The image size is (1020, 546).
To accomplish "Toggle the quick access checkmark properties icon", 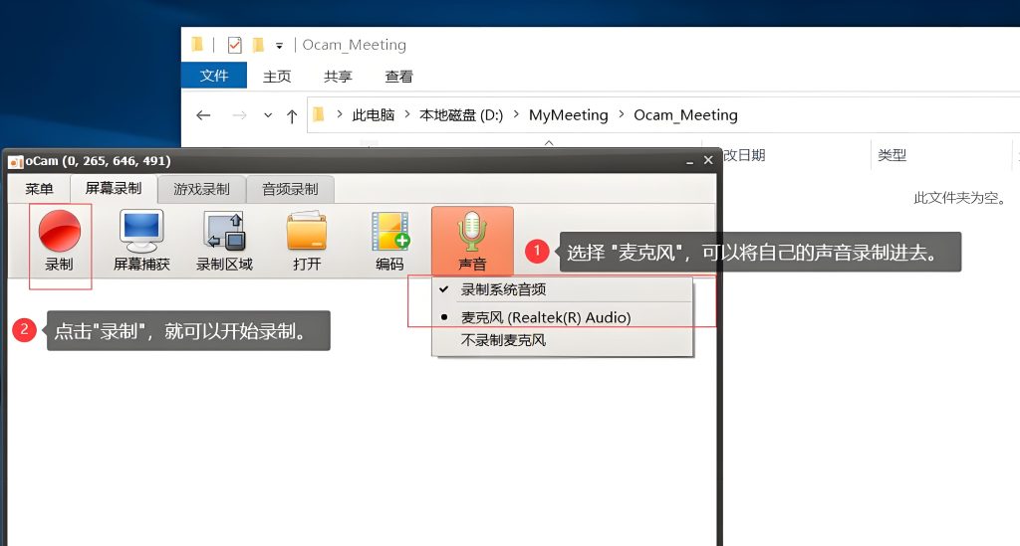I will coord(235,45).
